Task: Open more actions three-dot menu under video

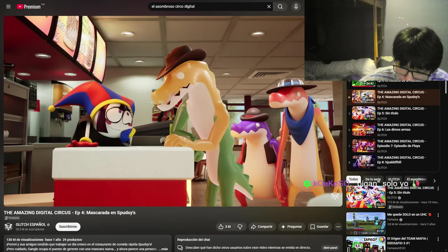Action: [x=338, y=227]
